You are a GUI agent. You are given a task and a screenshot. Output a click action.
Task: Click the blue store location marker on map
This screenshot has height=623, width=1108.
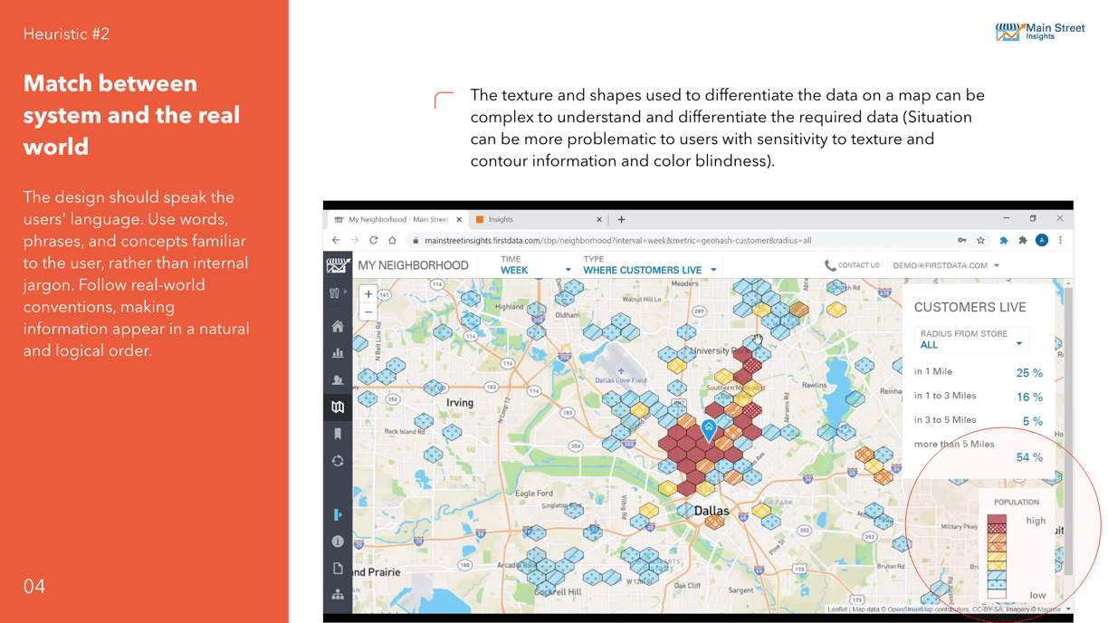pyautogui.click(x=709, y=430)
